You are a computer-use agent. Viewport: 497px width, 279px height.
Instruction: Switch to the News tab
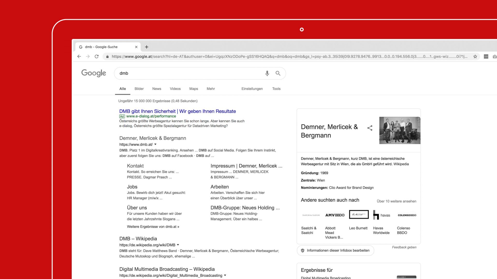(157, 89)
